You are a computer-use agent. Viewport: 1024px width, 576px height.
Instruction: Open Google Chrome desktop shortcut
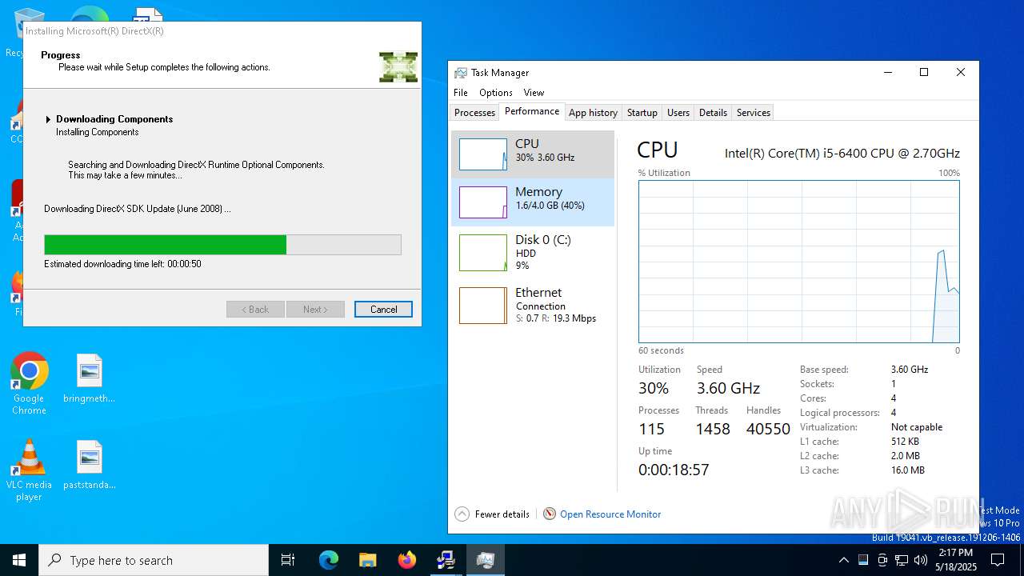(x=29, y=384)
